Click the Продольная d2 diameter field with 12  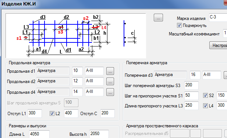(x=77, y=81)
